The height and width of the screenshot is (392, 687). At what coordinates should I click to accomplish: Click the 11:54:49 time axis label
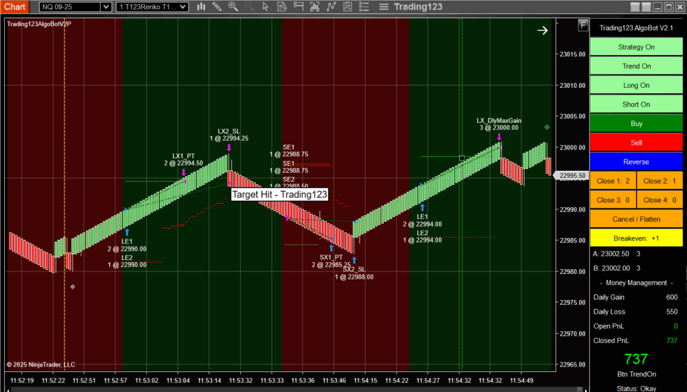tap(521, 381)
